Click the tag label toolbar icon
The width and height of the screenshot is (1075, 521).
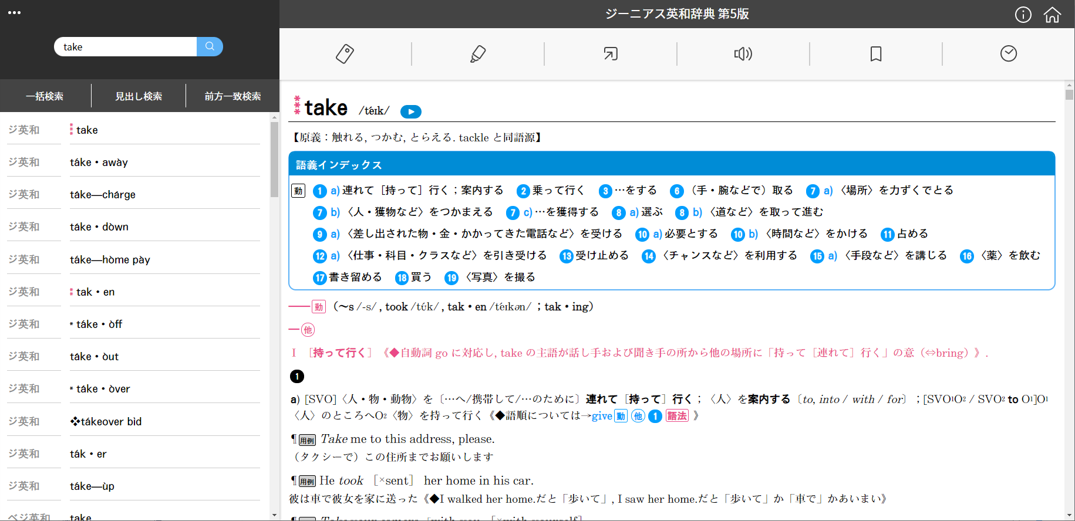pyautogui.click(x=345, y=54)
